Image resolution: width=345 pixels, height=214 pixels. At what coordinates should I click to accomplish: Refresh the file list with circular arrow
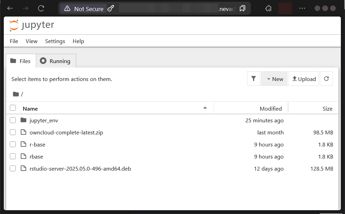(326, 79)
